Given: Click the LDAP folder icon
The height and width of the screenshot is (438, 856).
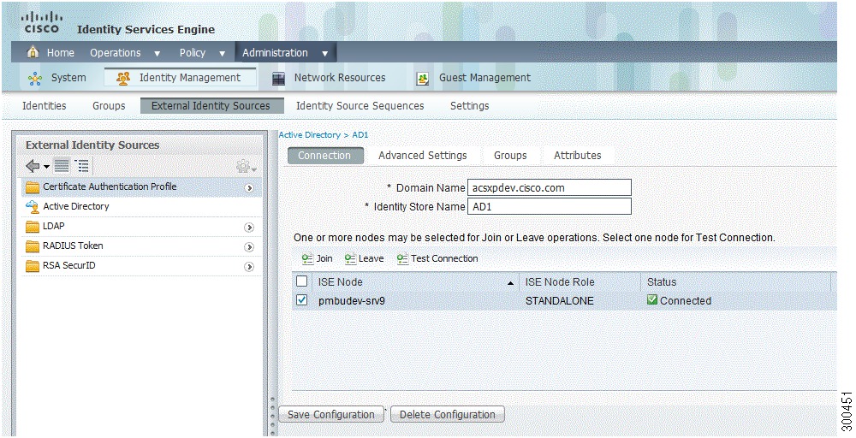Looking at the screenshot, I should click(33, 227).
